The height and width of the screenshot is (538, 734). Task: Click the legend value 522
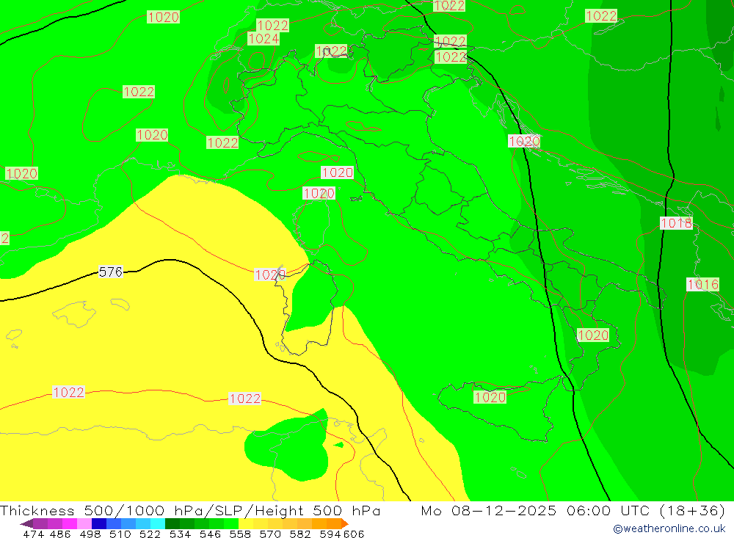click(x=150, y=534)
